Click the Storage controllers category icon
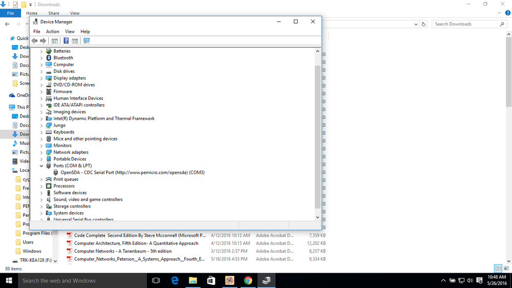This screenshot has height=288, width=512. [49, 207]
